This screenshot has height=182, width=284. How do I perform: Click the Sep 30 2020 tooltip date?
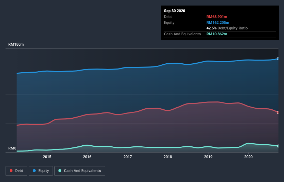click(174, 11)
